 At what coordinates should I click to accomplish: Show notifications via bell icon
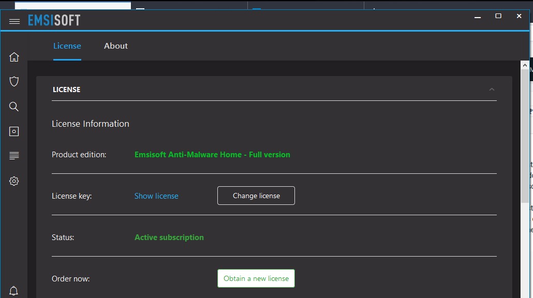point(14,291)
